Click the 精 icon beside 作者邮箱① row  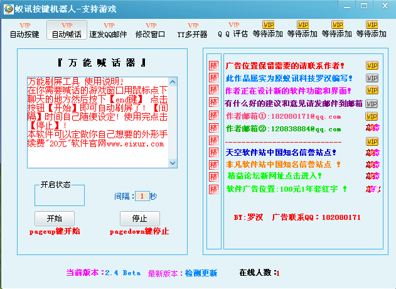coord(213,116)
